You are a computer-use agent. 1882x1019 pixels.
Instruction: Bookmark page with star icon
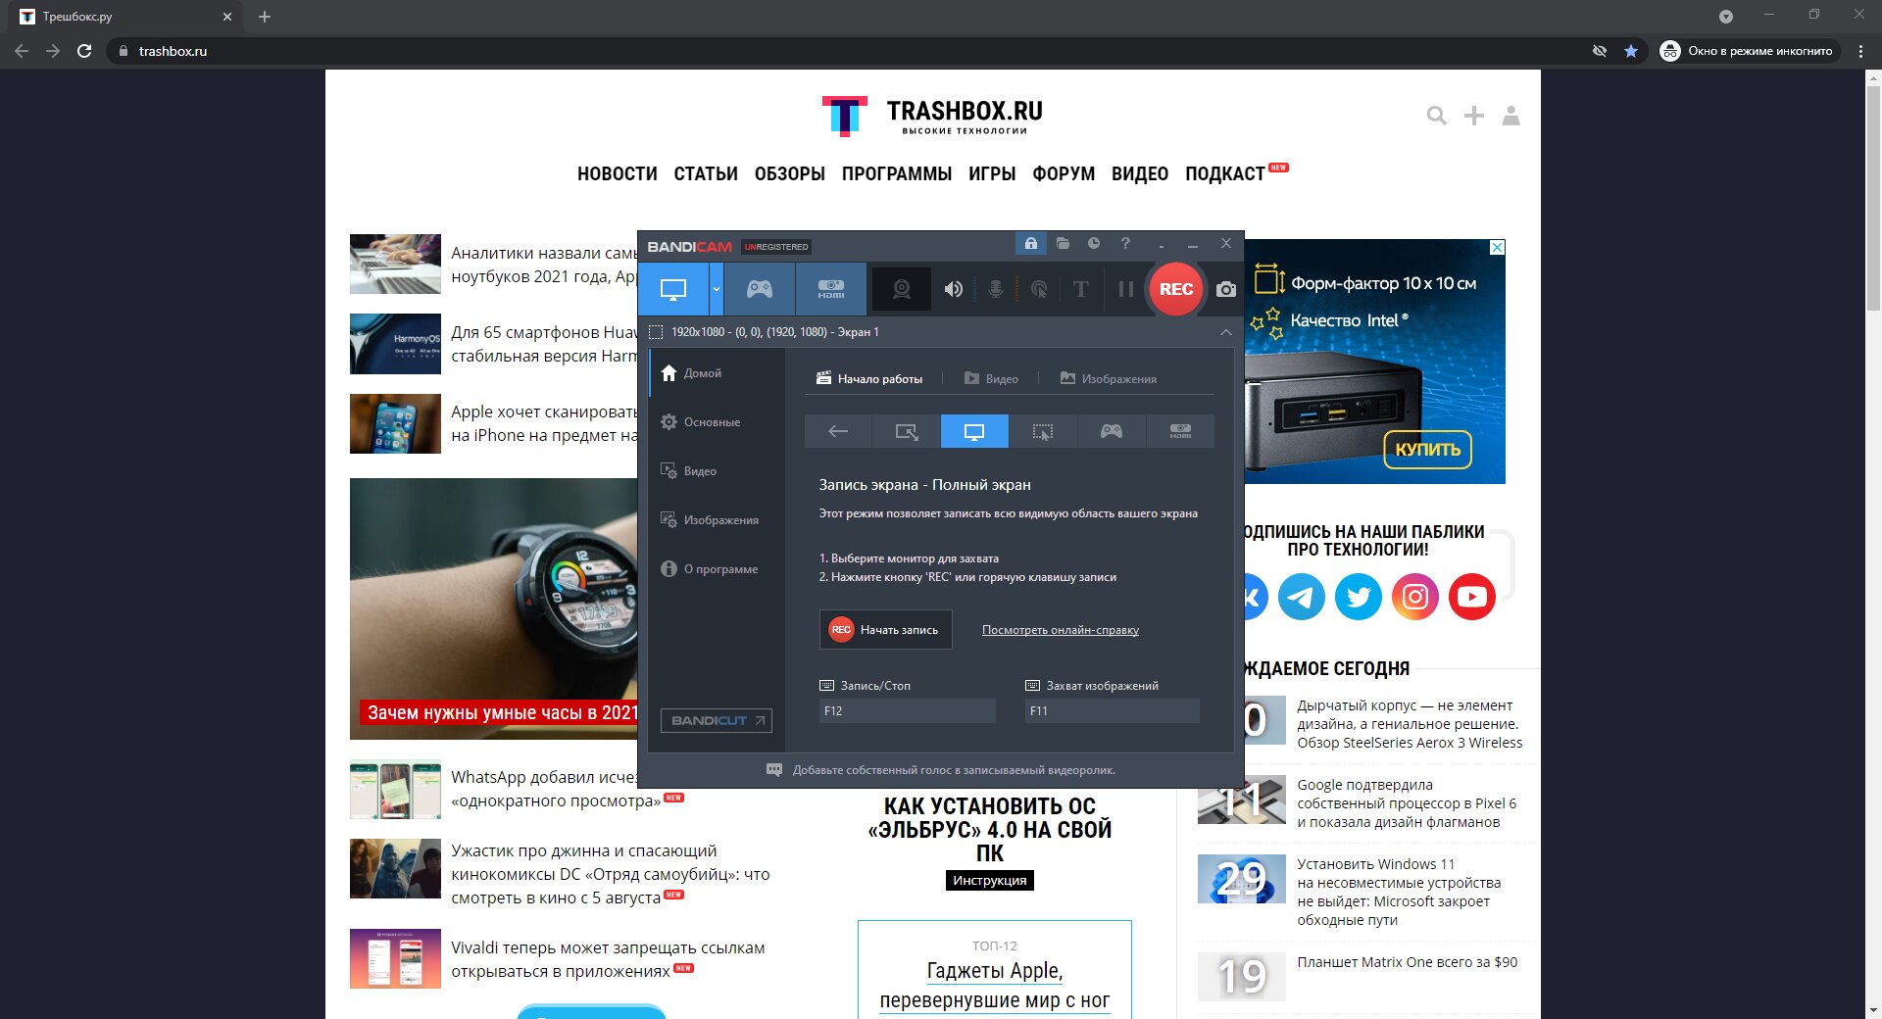[x=1631, y=51]
